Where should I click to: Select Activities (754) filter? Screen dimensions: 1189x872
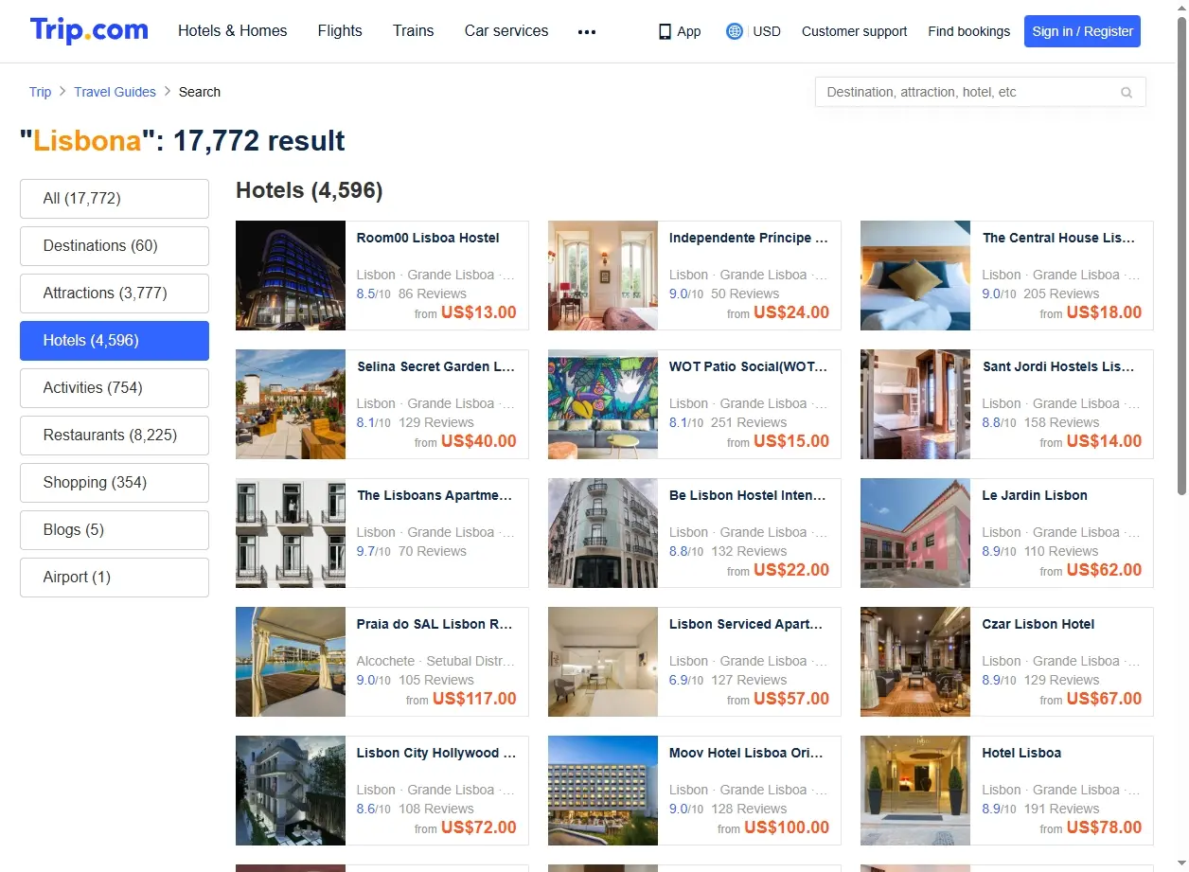click(115, 388)
